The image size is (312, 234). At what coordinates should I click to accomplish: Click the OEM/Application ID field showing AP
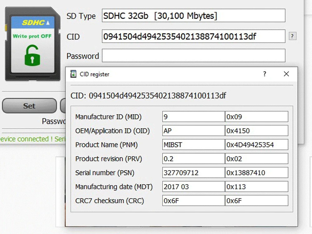(193, 131)
